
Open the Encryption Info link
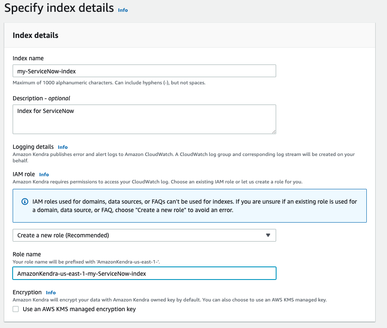(51, 293)
